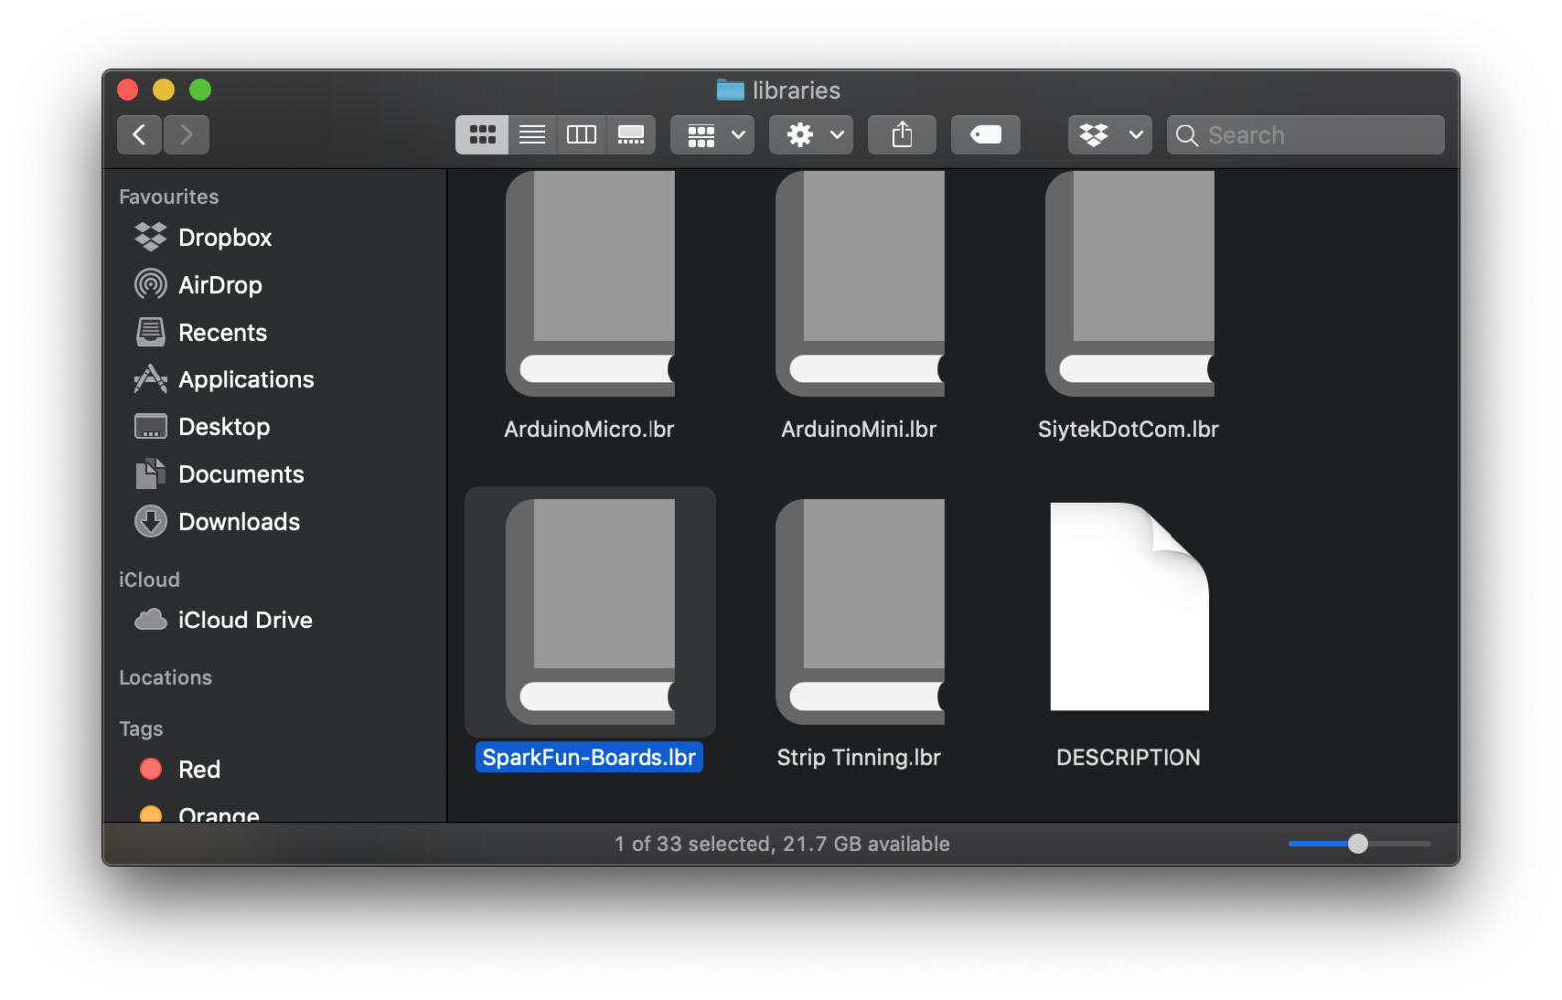Image resolution: width=1562 pixels, height=1000 pixels.
Task: Select iCloud Drive in sidebar
Action: 244,621
